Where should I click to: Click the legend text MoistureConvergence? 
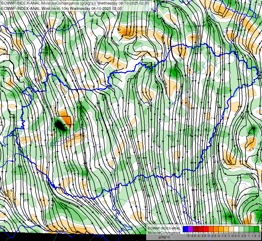(x=164, y=233)
